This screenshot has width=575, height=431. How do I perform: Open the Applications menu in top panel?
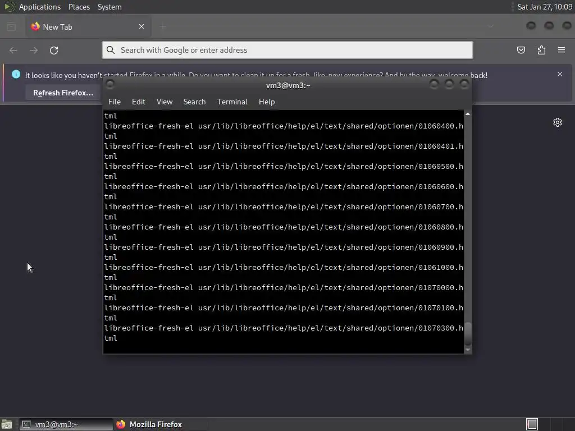[40, 7]
